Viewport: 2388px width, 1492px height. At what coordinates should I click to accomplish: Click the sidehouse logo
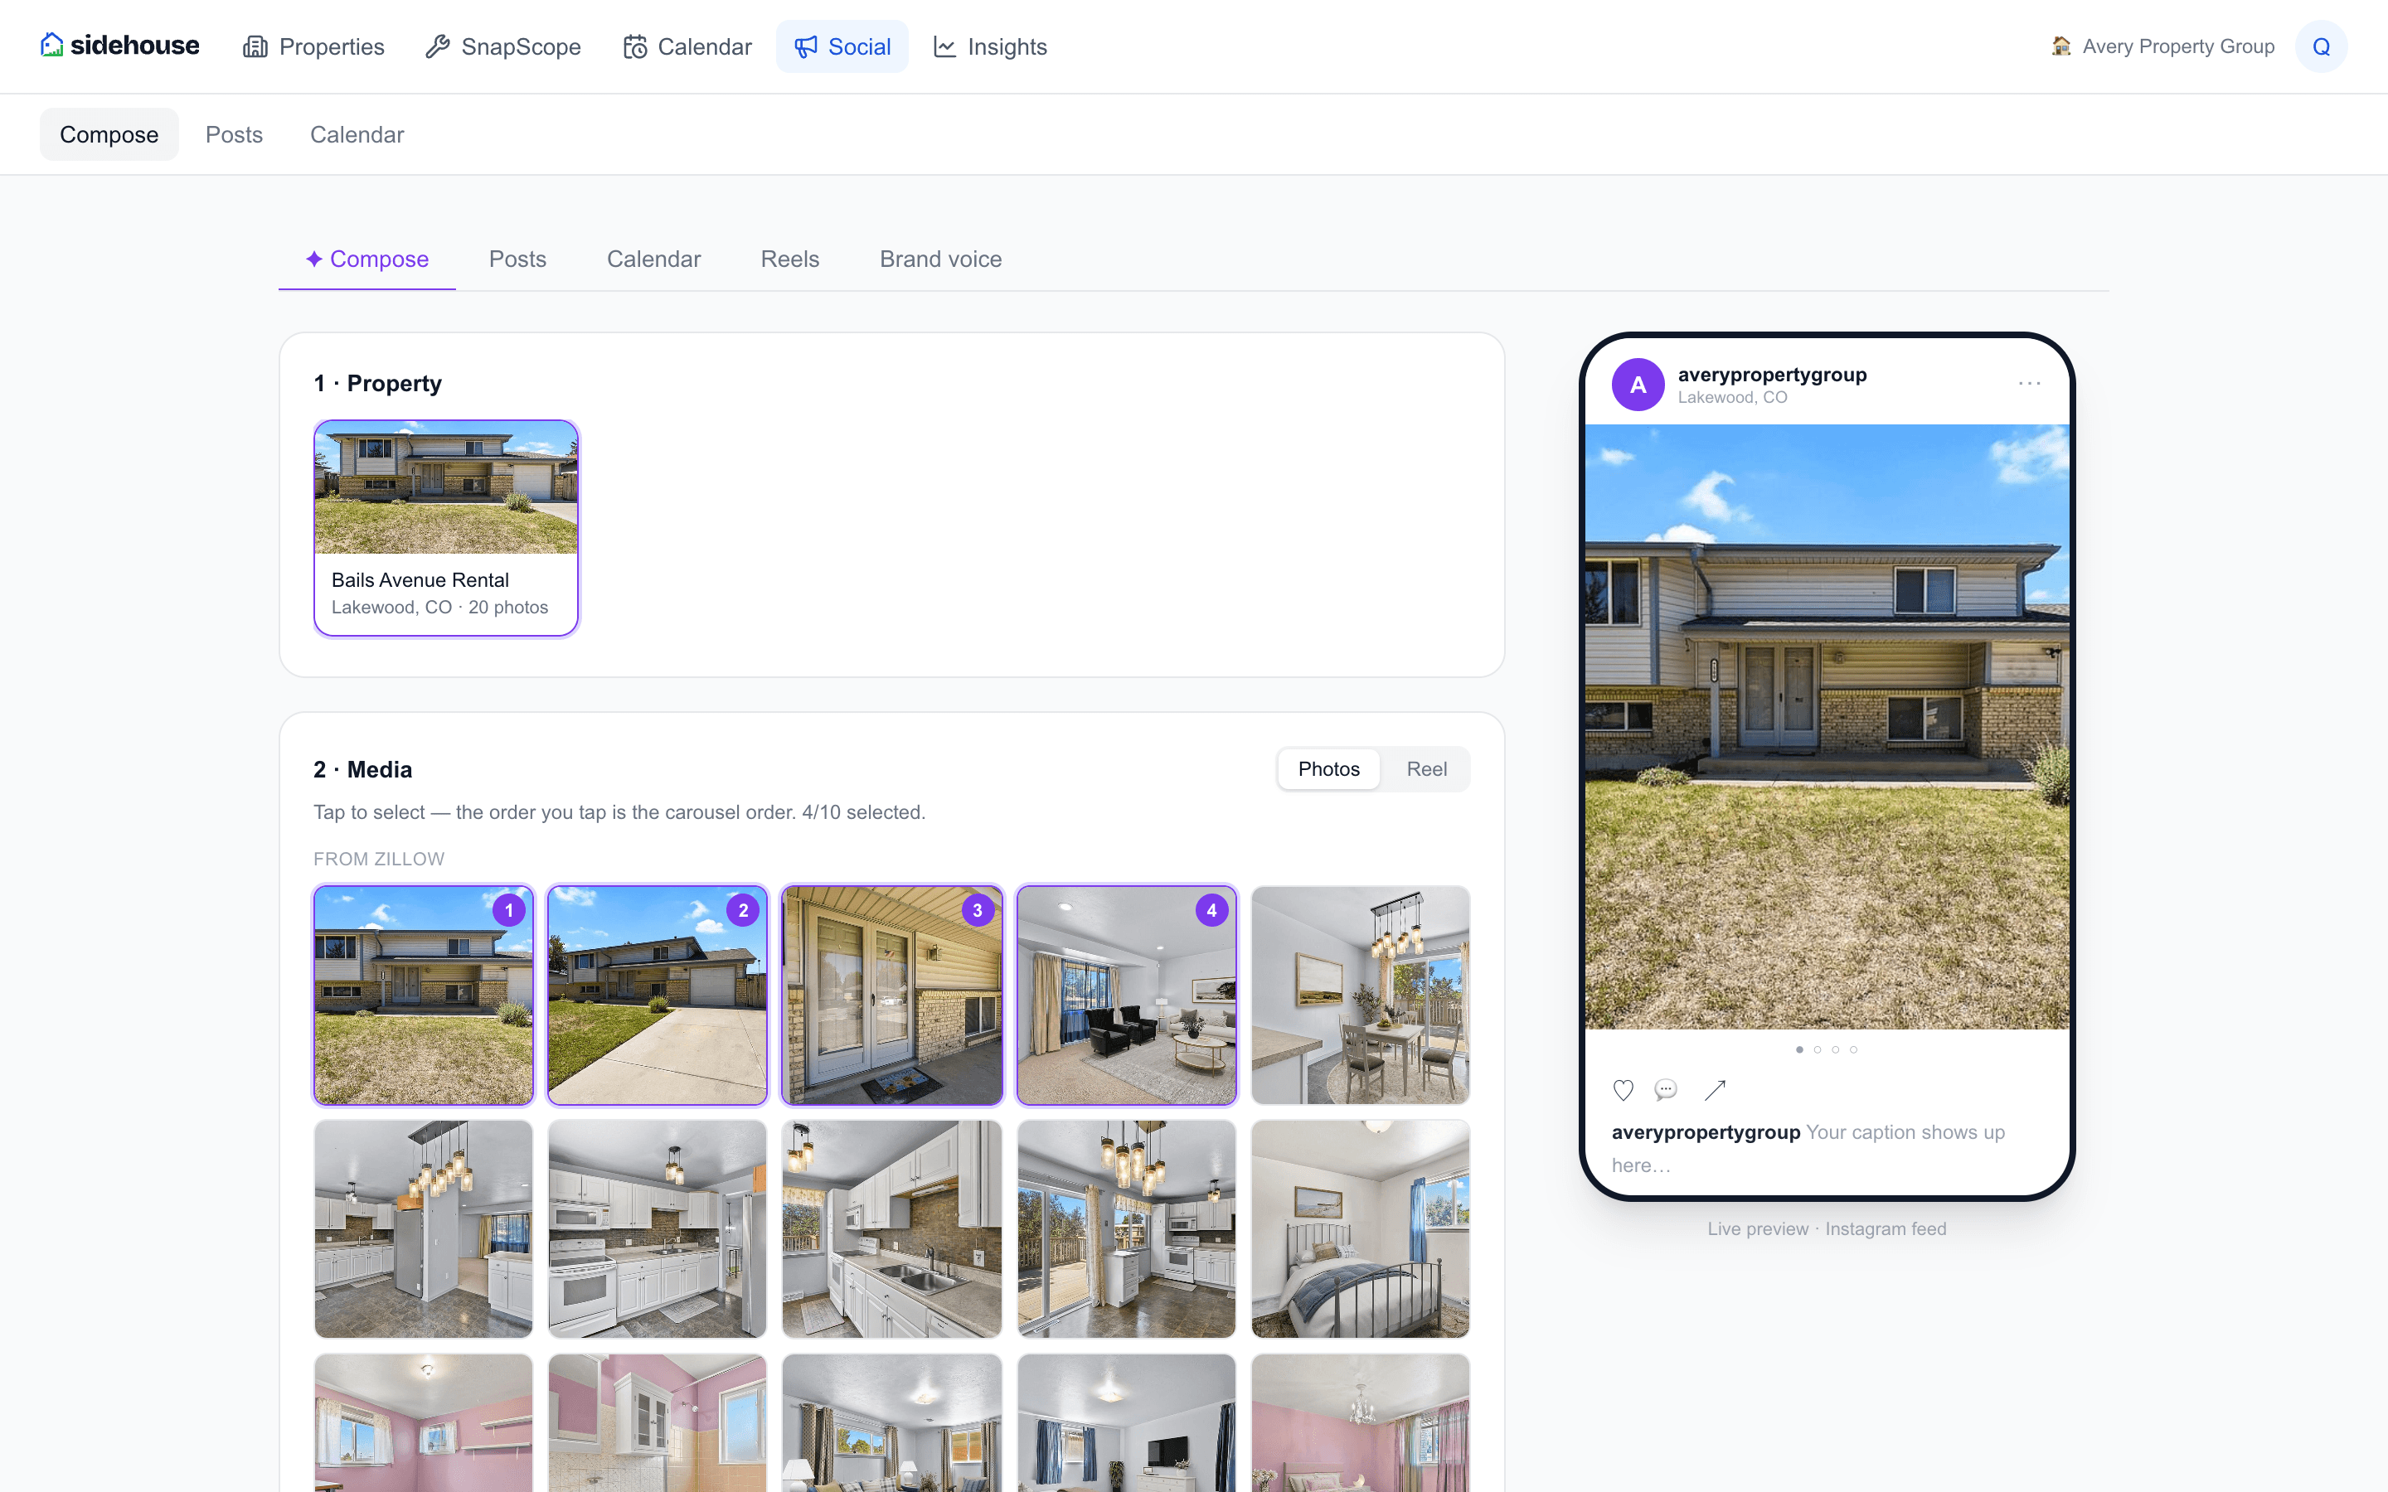pos(119,46)
